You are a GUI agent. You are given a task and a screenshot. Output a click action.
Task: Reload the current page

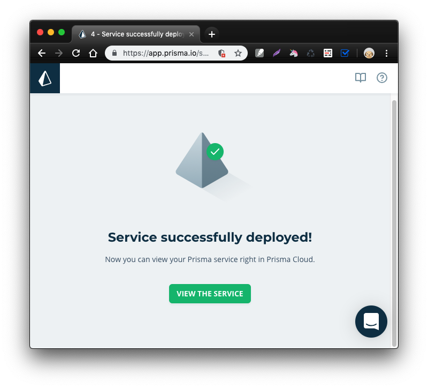click(x=76, y=53)
